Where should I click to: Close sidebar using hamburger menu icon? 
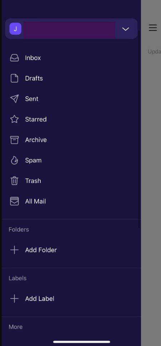153,28
